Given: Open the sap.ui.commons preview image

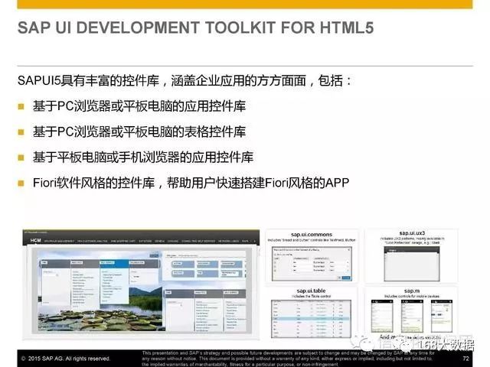Looking at the screenshot, I should click(x=312, y=265).
